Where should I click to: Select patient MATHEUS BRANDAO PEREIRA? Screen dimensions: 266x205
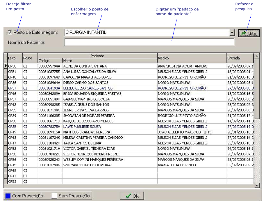coord(87,132)
